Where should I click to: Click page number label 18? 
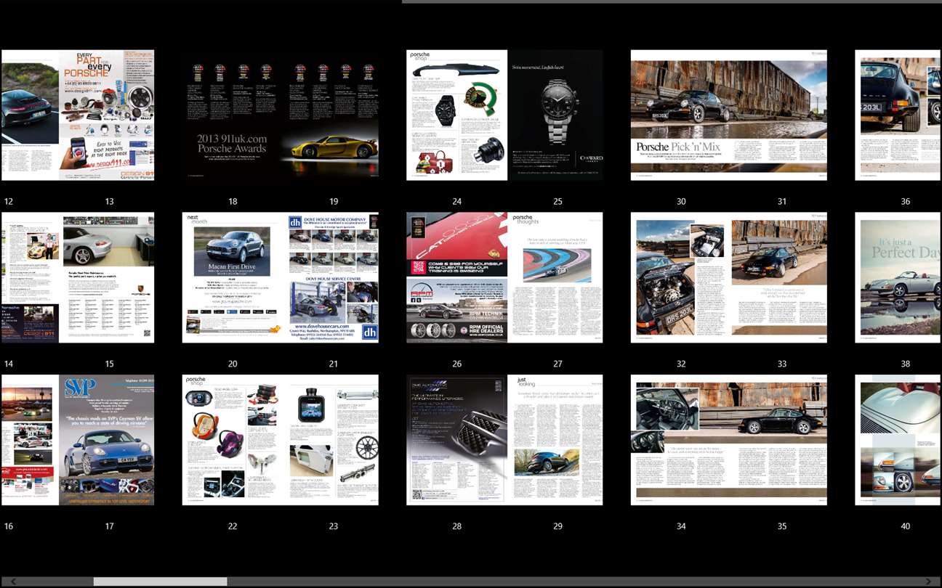[x=233, y=202]
